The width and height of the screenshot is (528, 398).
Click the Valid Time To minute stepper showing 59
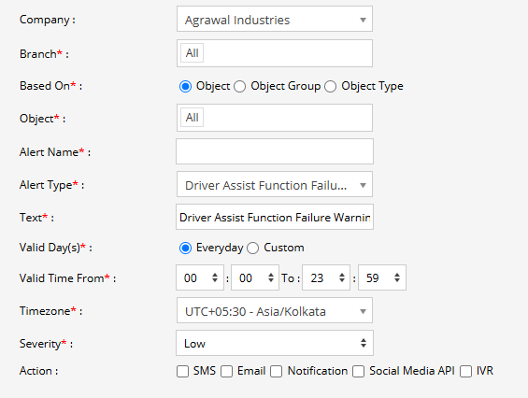382,277
